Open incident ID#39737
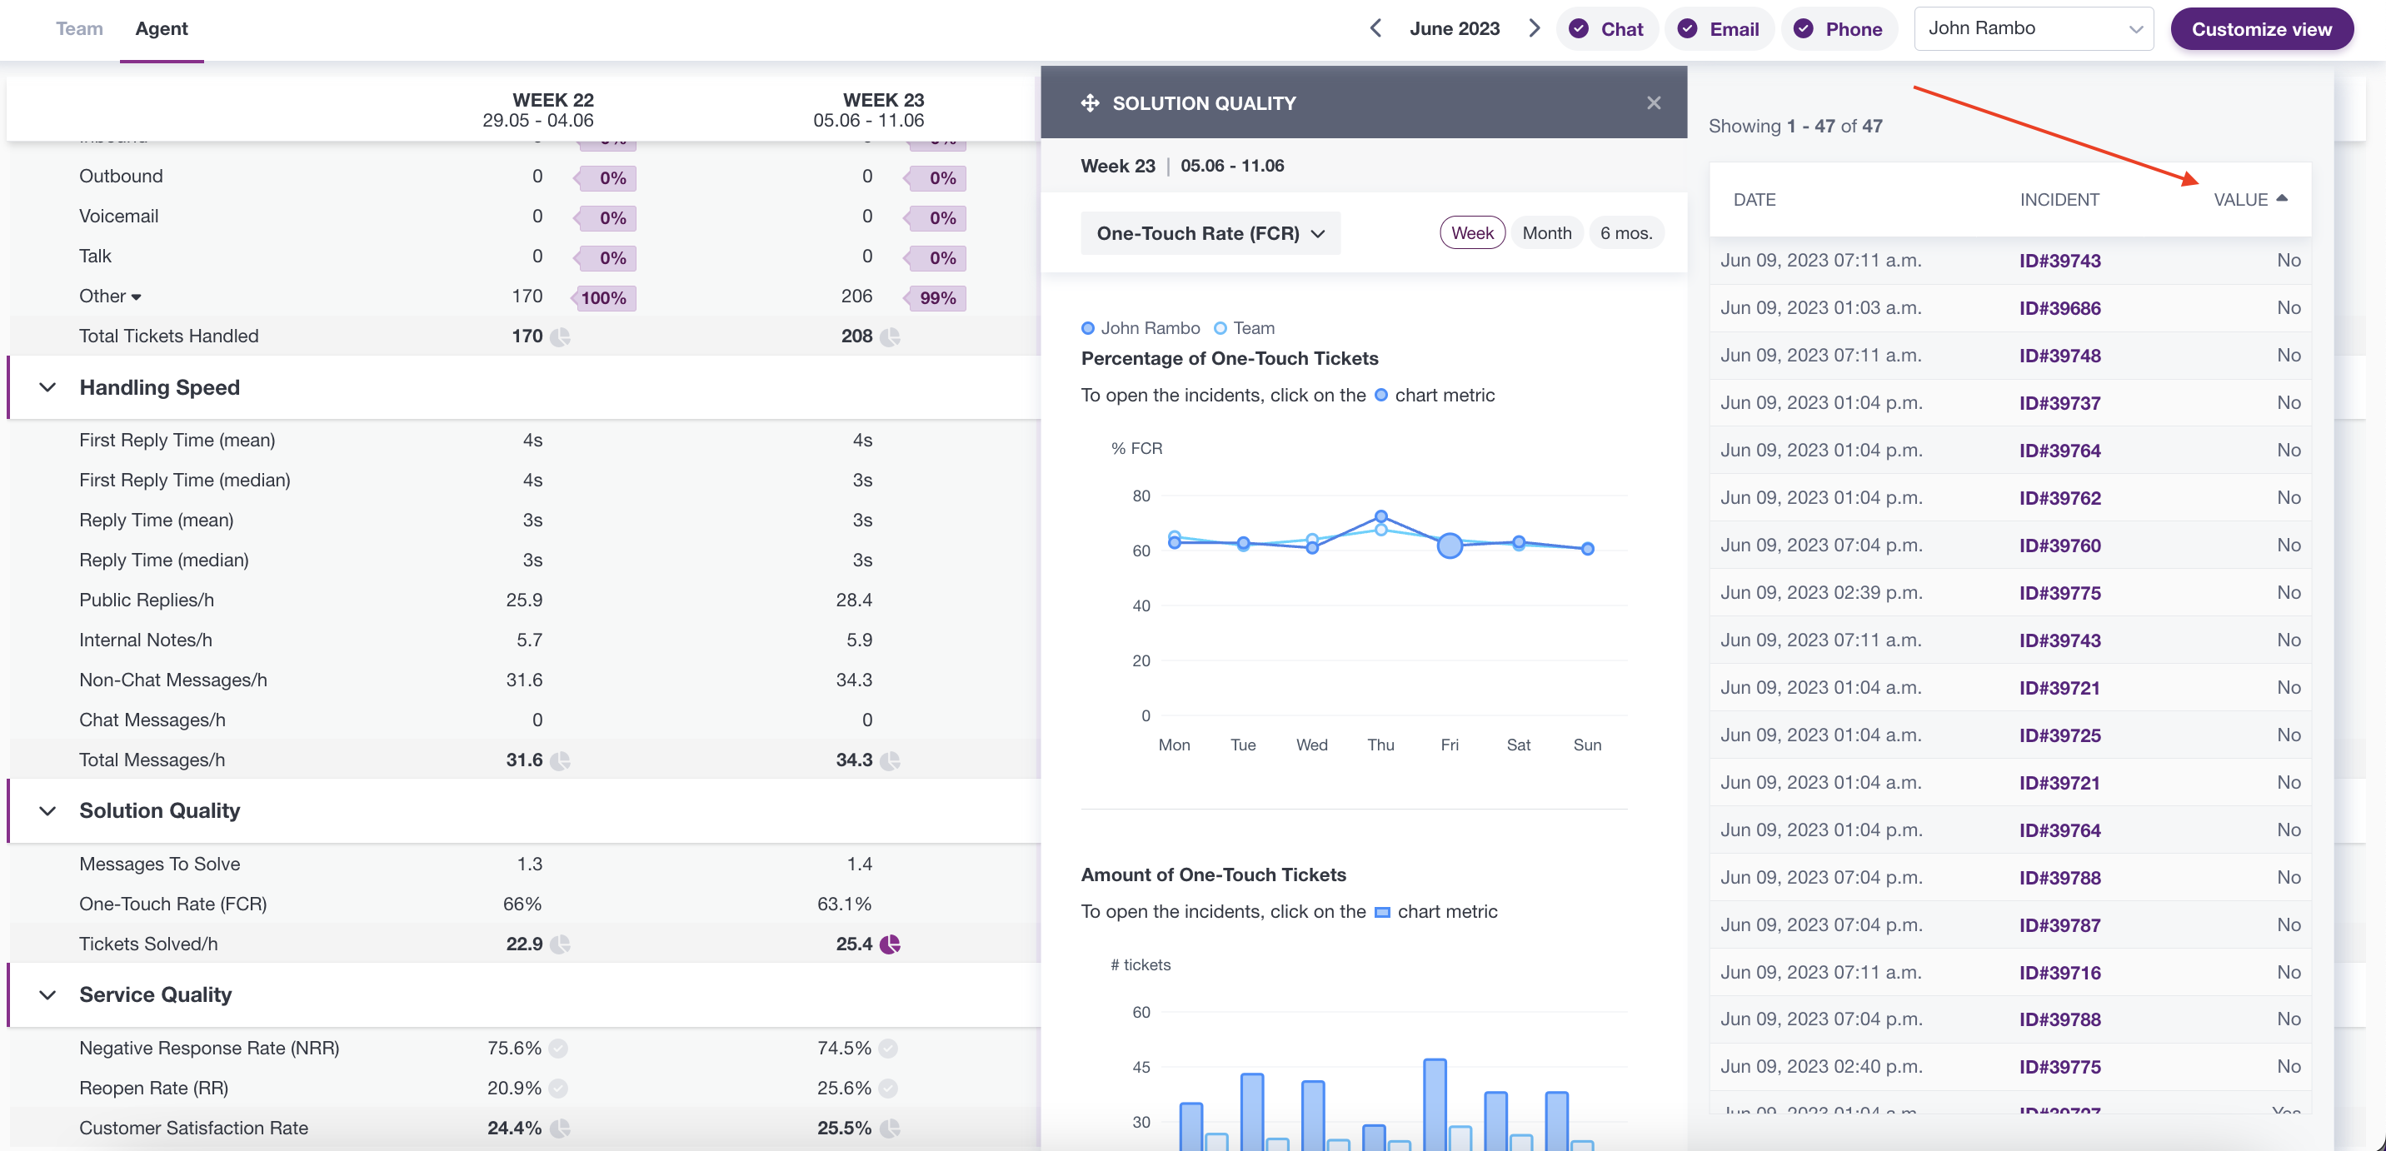 click(x=2059, y=404)
